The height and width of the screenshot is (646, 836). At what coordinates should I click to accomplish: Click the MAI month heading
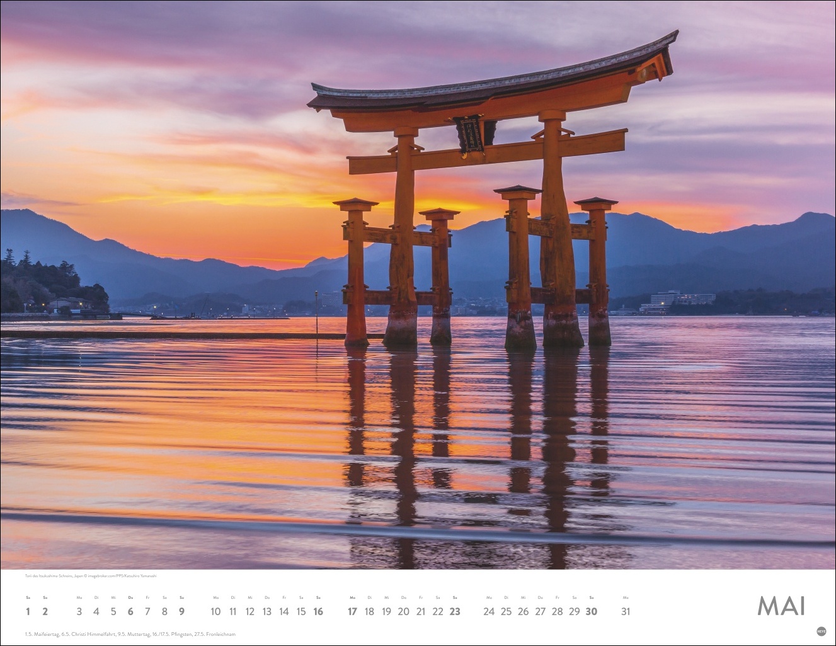point(781,606)
